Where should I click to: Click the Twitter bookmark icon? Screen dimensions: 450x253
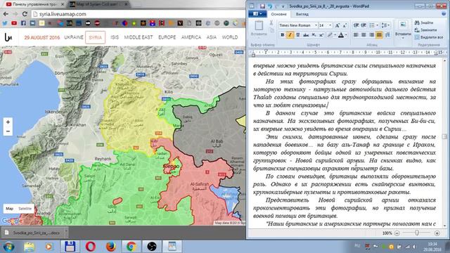coord(5,23)
